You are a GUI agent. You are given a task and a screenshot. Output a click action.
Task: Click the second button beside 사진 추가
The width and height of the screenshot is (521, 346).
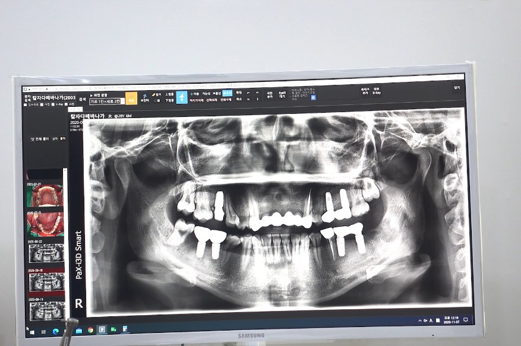(282, 94)
